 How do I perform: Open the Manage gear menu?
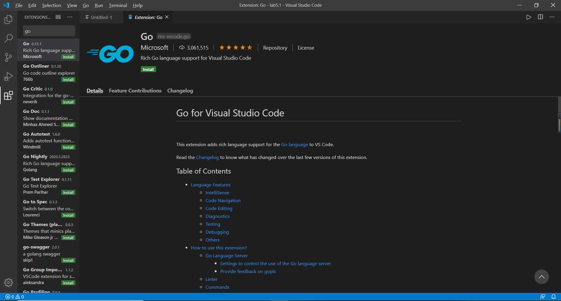[8, 282]
